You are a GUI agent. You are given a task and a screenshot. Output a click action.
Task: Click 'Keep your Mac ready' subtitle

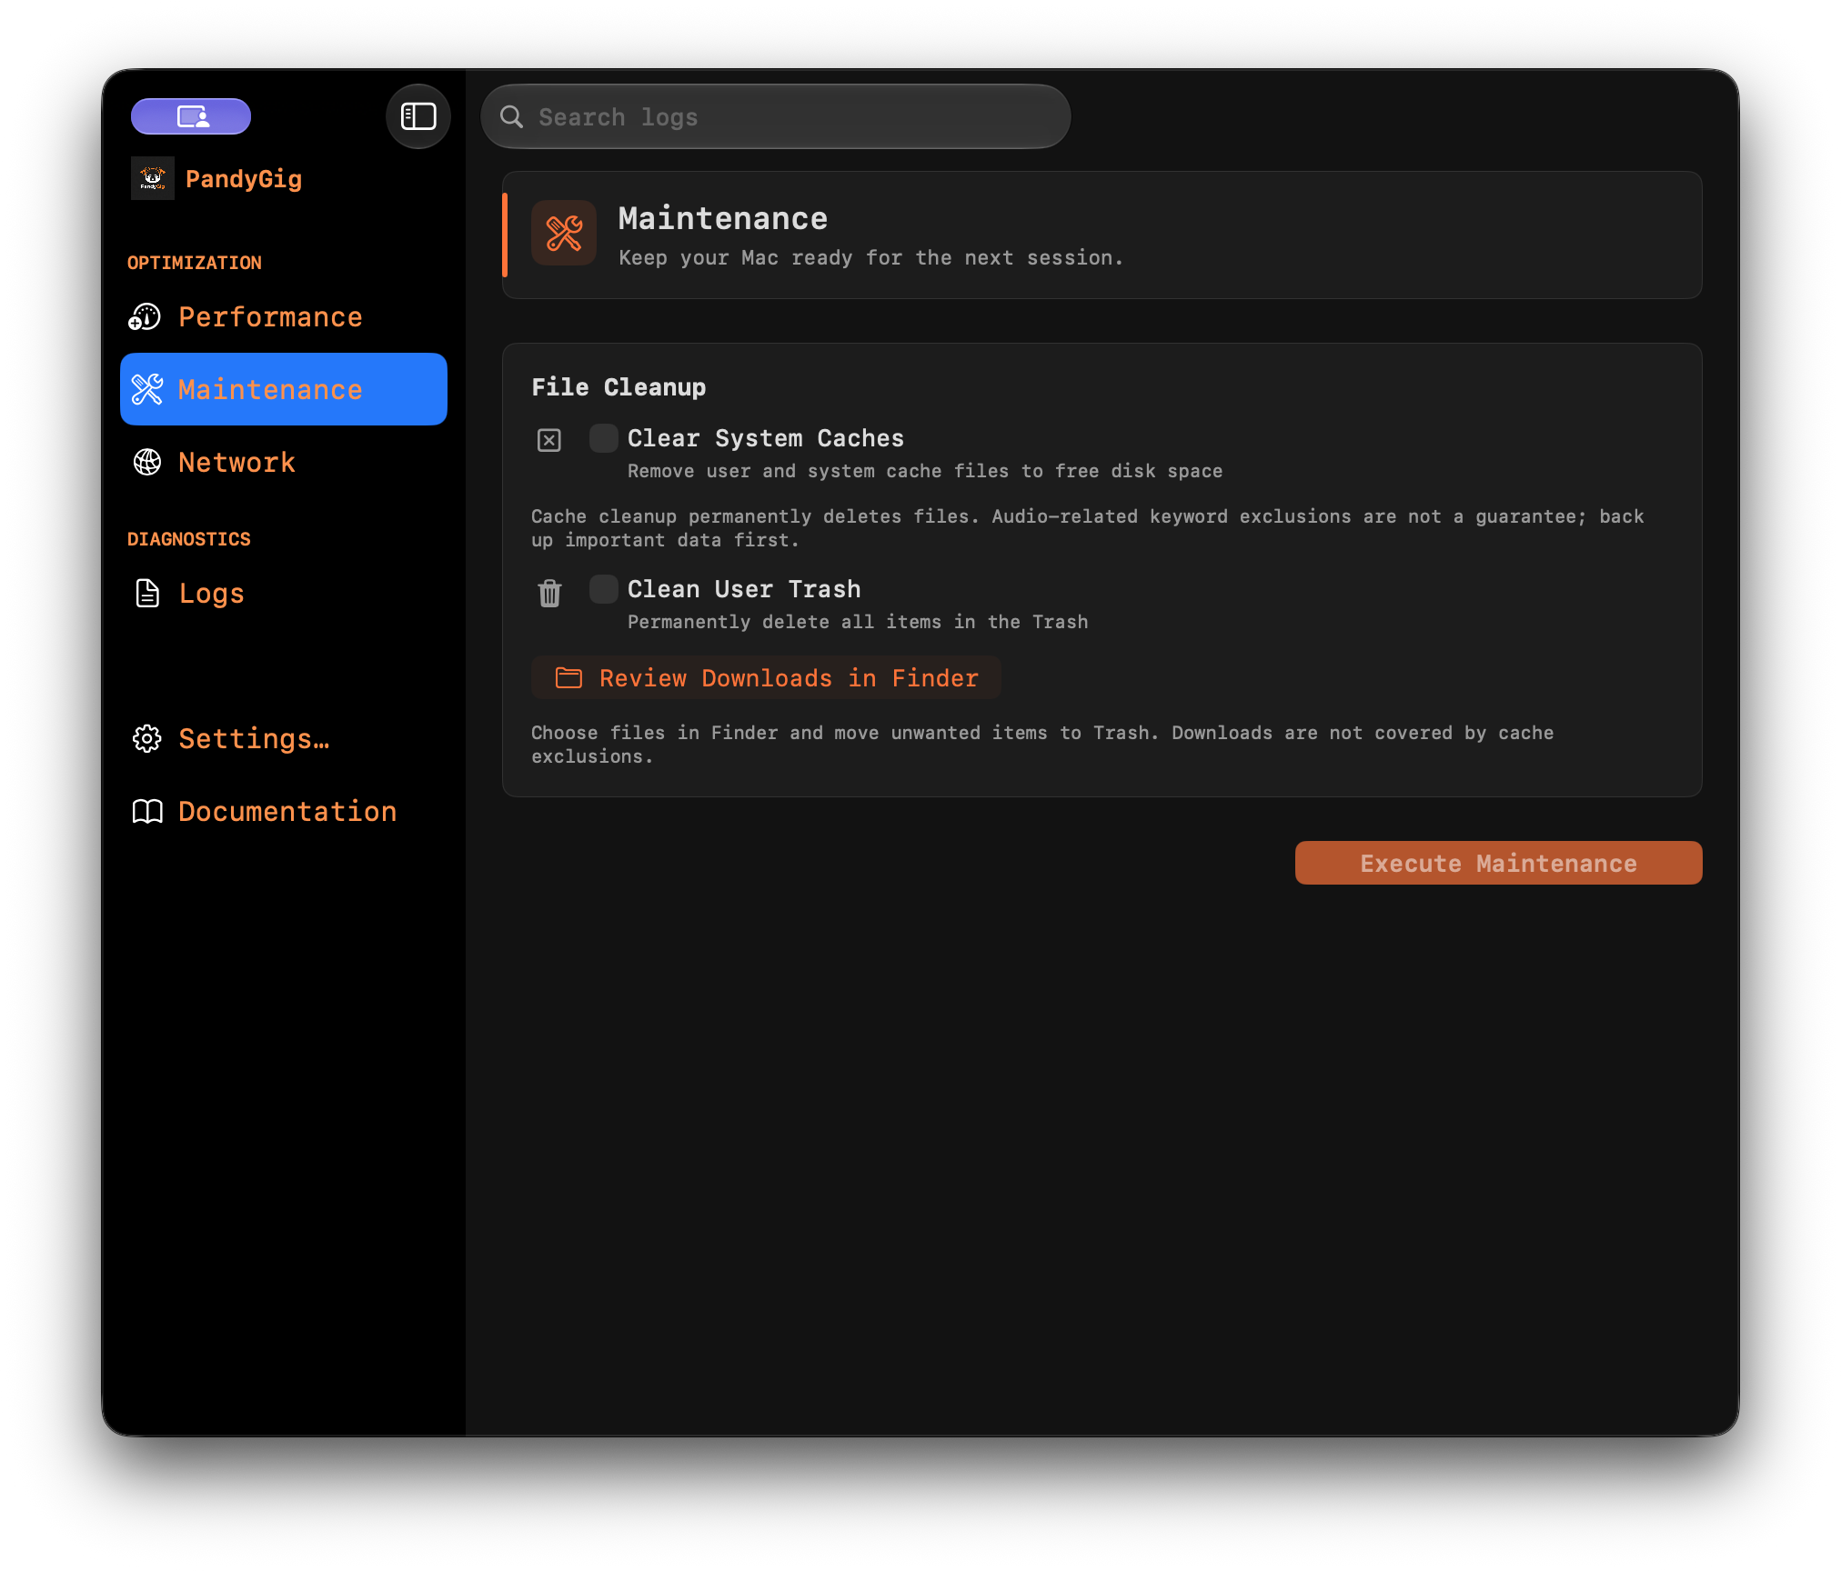(870, 258)
